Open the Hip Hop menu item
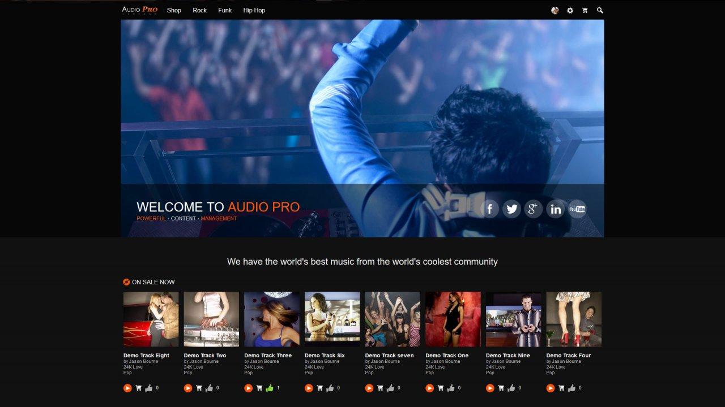The width and height of the screenshot is (725, 407). (x=254, y=10)
